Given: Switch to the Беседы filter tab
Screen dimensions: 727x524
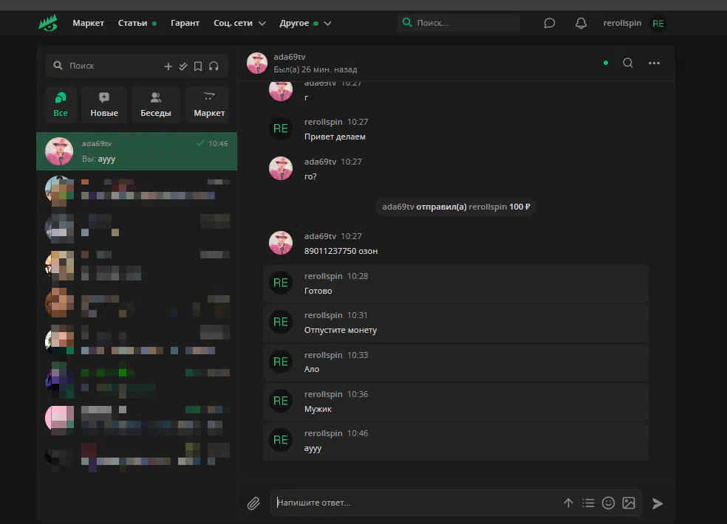Looking at the screenshot, I should click(x=156, y=105).
